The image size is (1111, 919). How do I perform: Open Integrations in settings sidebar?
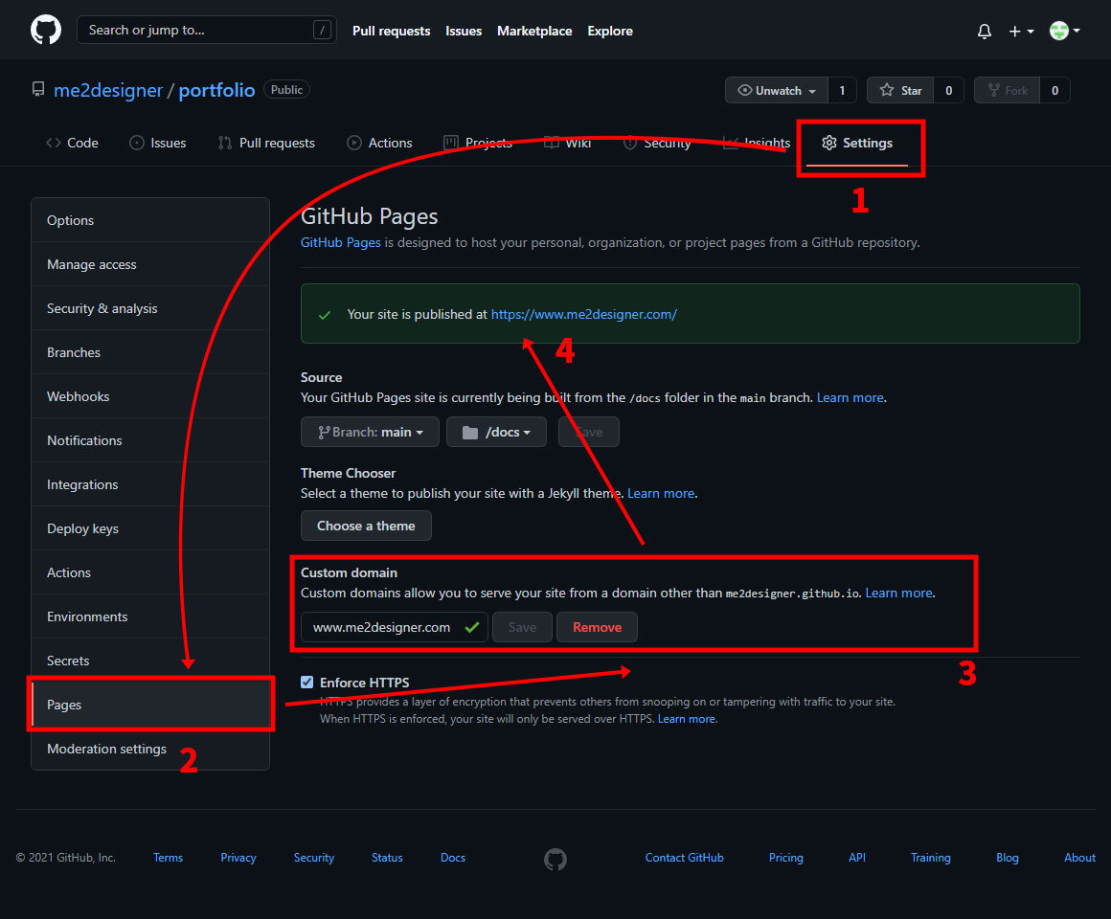tap(150, 484)
